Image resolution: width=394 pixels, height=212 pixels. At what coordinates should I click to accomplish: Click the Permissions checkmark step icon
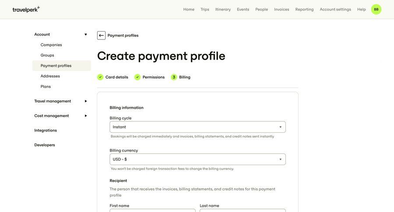[137, 77]
